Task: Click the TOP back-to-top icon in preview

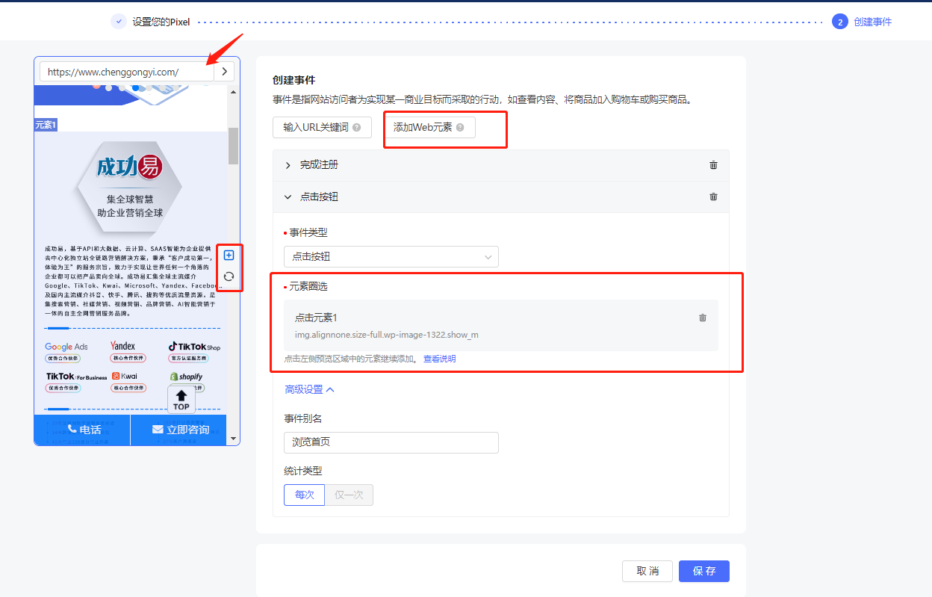Action: click(181, 400)
